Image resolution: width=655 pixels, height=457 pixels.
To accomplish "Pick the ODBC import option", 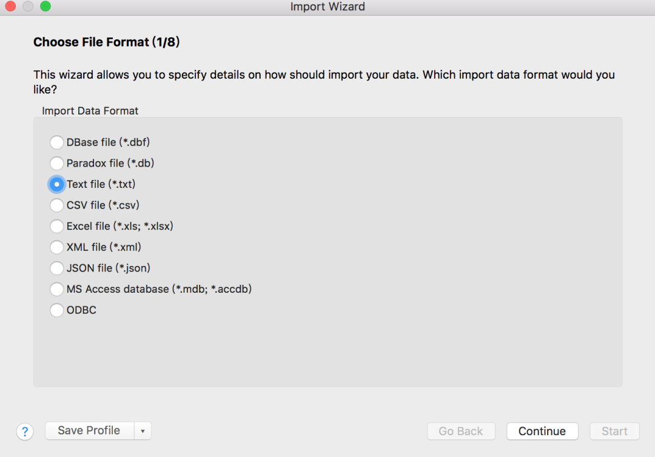I will click(x=56, y=310).
